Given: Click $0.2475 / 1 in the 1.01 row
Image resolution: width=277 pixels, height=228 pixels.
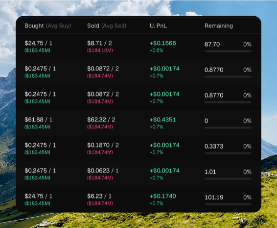Looking at the screenshot, I should click(x=40, y=171).
